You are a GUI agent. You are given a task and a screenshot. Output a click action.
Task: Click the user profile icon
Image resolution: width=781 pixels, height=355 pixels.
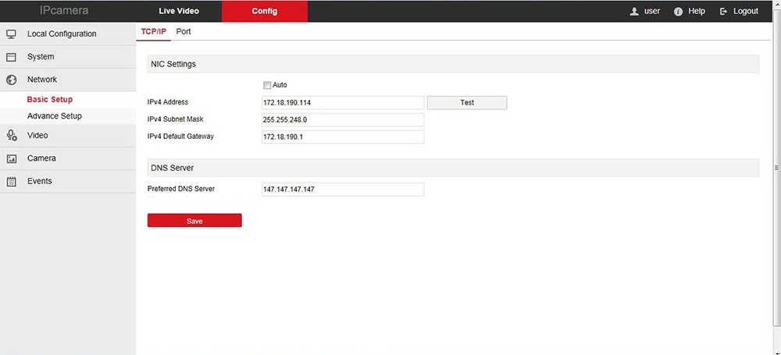(x=634, y=12)
